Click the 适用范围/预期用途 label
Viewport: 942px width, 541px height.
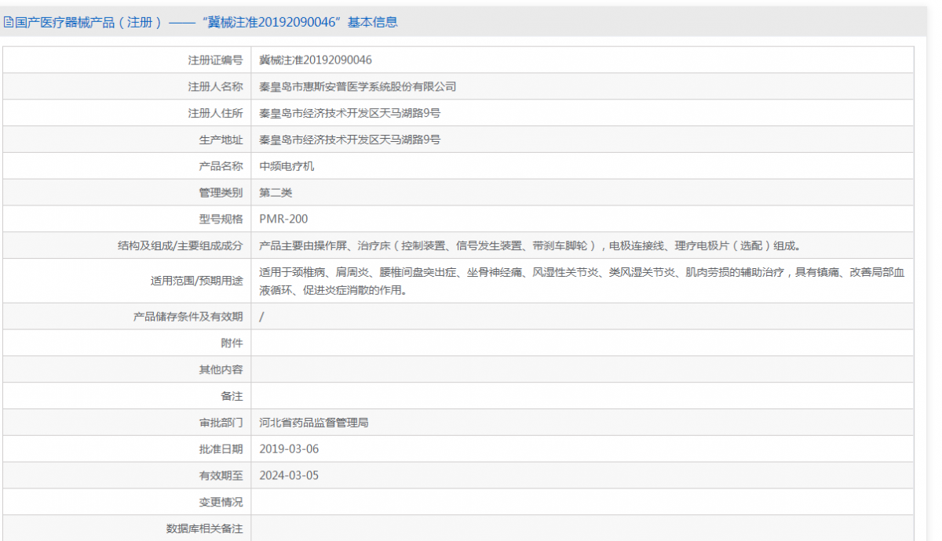point(197,281)
